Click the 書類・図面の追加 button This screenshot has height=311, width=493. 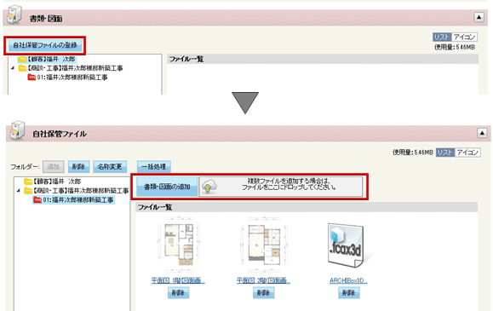tap(167, 187)
